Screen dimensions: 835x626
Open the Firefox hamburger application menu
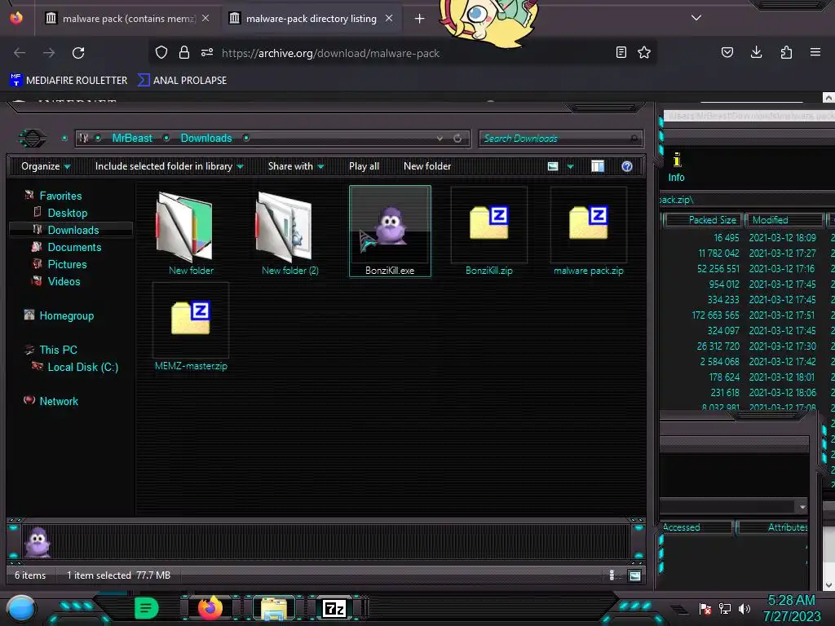815,52
